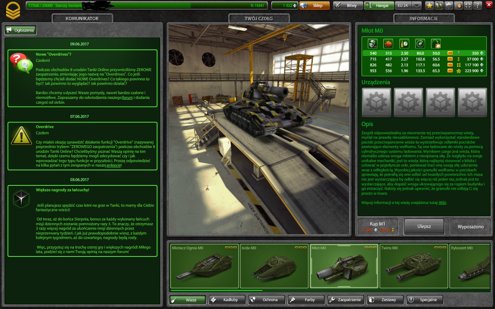Click the gold rank chevron badge
Image resolution: width=495 pixels, height=309 pixels.
[x=13, y=10]
